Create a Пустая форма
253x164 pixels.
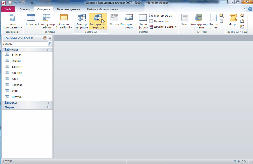143,21
